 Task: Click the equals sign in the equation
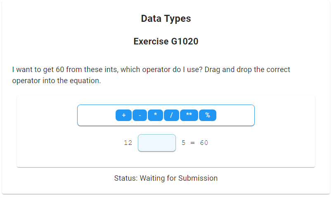pos(192,143)
